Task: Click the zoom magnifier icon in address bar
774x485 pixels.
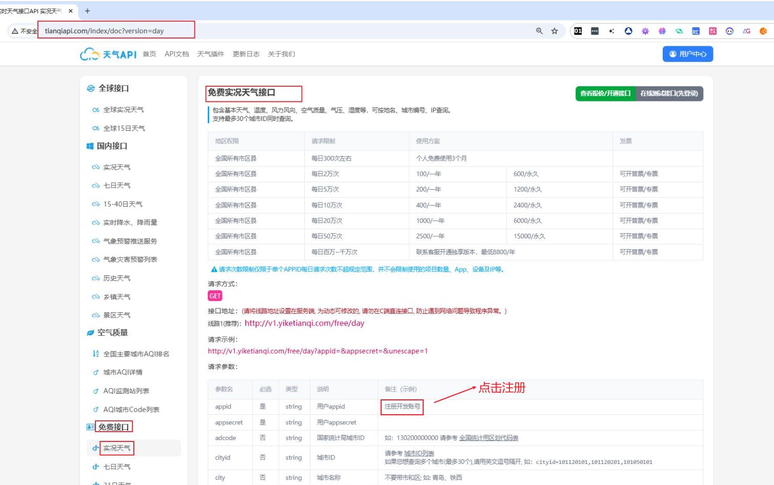Action: (539, 31)
